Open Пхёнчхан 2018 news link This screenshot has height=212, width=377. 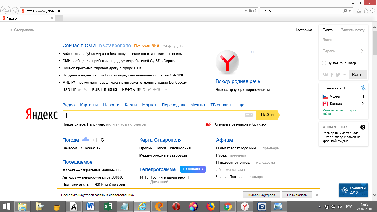[147, 46]
